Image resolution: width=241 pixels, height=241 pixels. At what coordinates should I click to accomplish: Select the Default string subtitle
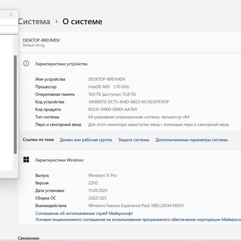click(x=34, y=45)
